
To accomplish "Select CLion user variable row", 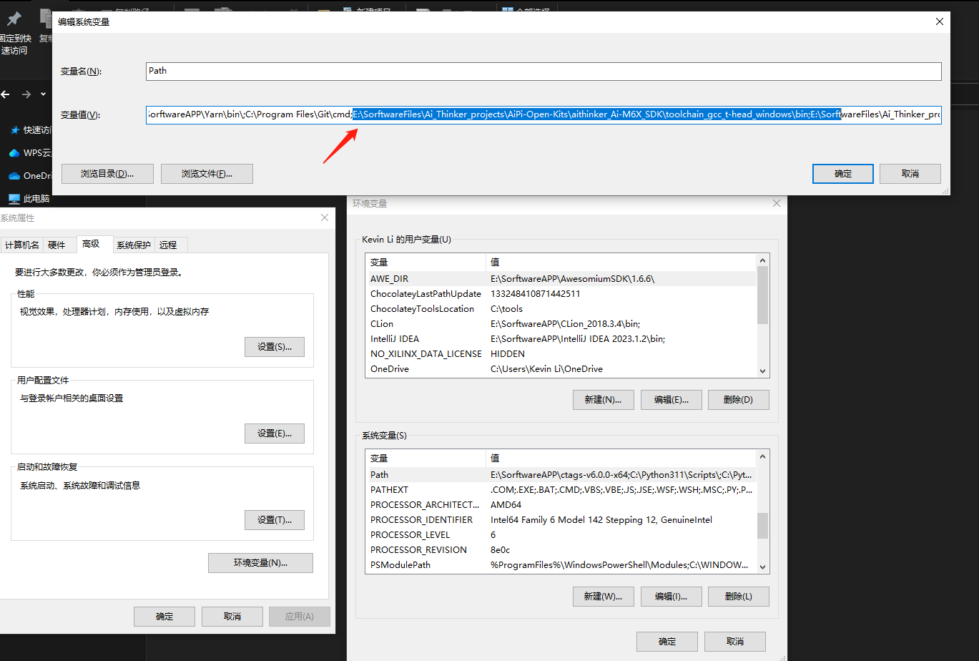I will [561, 324].
